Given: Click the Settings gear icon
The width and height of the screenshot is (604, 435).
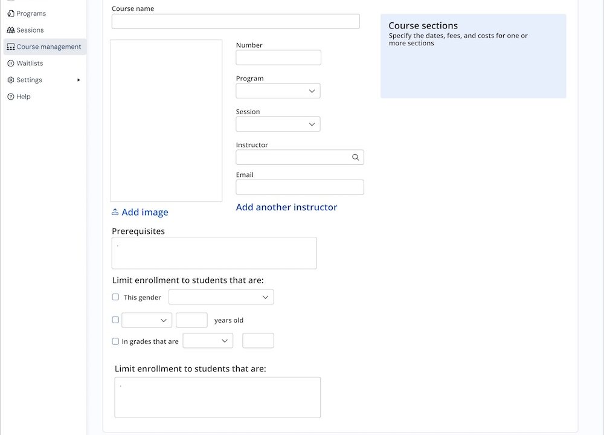Looking at the screenshot, I should tap(10, 79).
